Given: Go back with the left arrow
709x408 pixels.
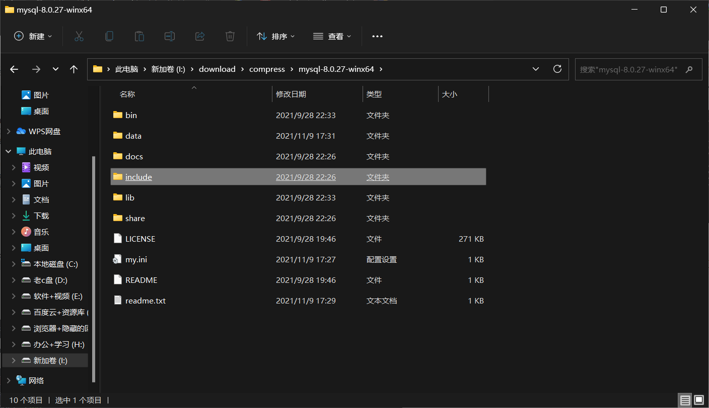Looking at the screenshot, I should [x=14, y=69].
